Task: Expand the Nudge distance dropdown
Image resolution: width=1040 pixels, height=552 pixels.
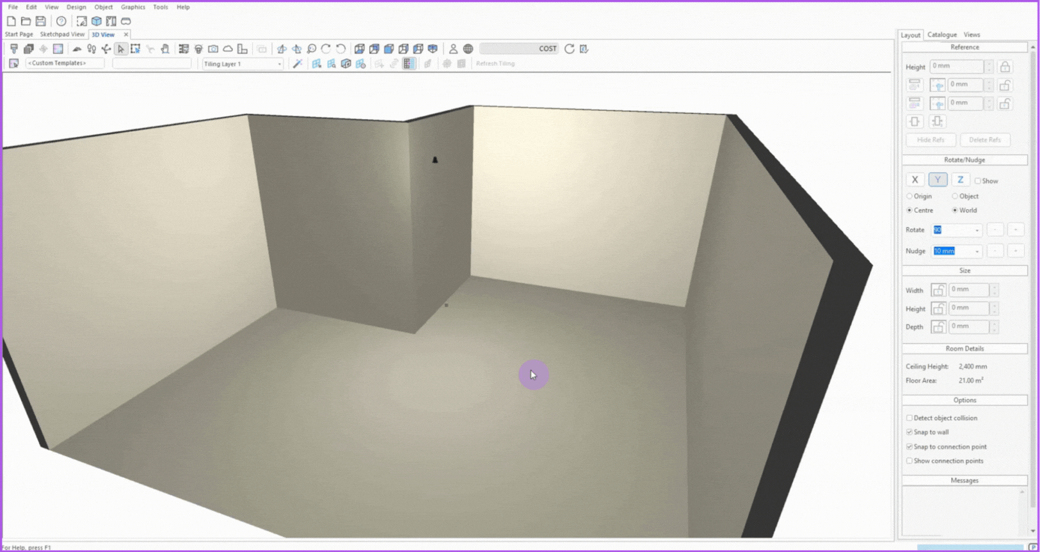Action: point(977,251)
